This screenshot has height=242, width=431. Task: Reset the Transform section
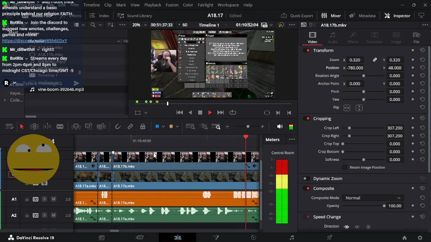tap(422, 50)
